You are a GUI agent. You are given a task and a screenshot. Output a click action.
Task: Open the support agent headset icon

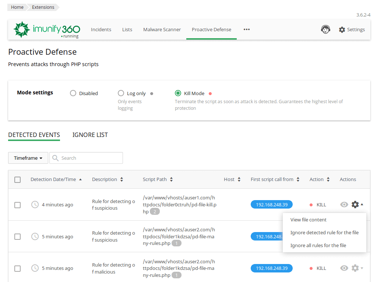(325, 29)
